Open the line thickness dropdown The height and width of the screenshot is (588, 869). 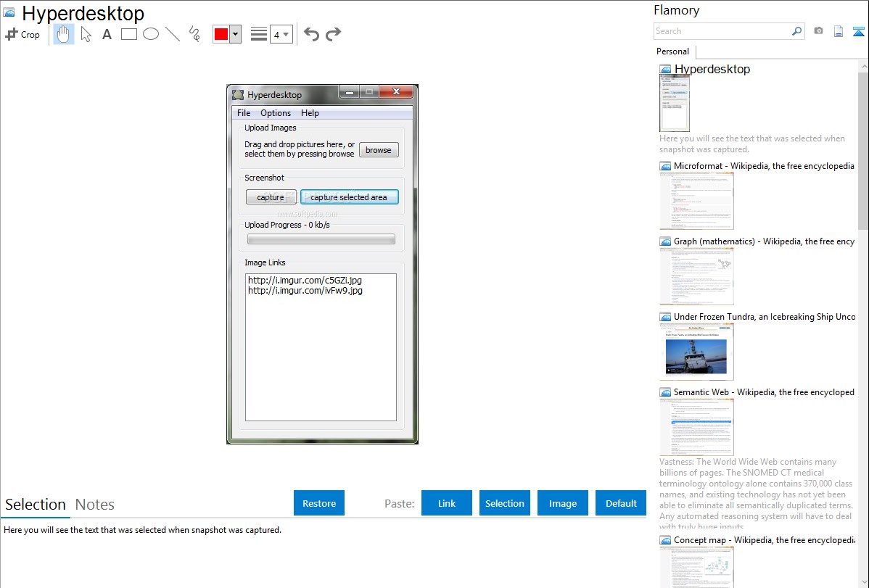coord(281,34)
